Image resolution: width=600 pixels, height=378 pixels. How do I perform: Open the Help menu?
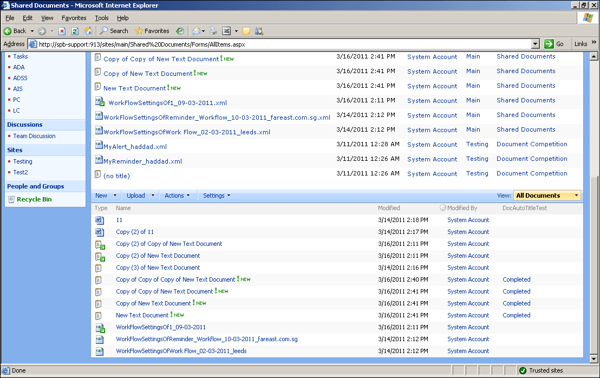point(123,18)
